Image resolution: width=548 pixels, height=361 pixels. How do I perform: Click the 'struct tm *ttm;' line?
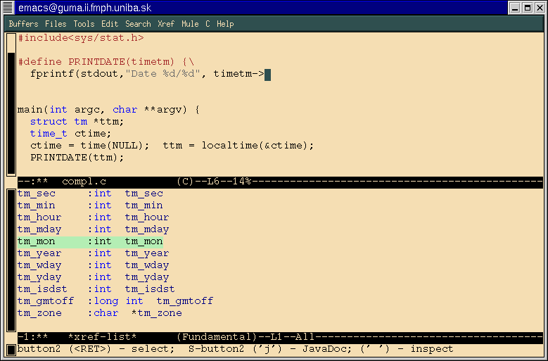coord(77,122)
